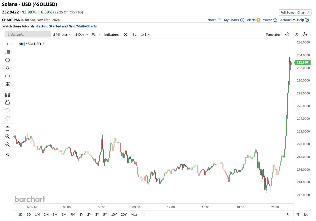This screenshot has width=316, height=221.
Task: Select the Max time range
Action: (134, 214)
